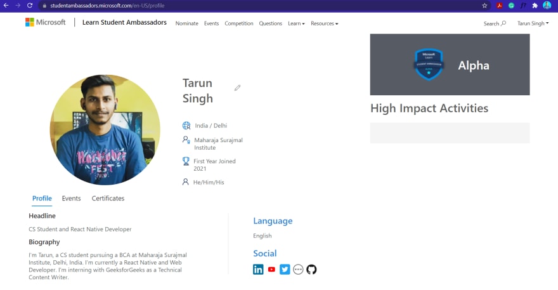Open the Questions page
Screen dimensions: 558x290
(x=271, y=23)
